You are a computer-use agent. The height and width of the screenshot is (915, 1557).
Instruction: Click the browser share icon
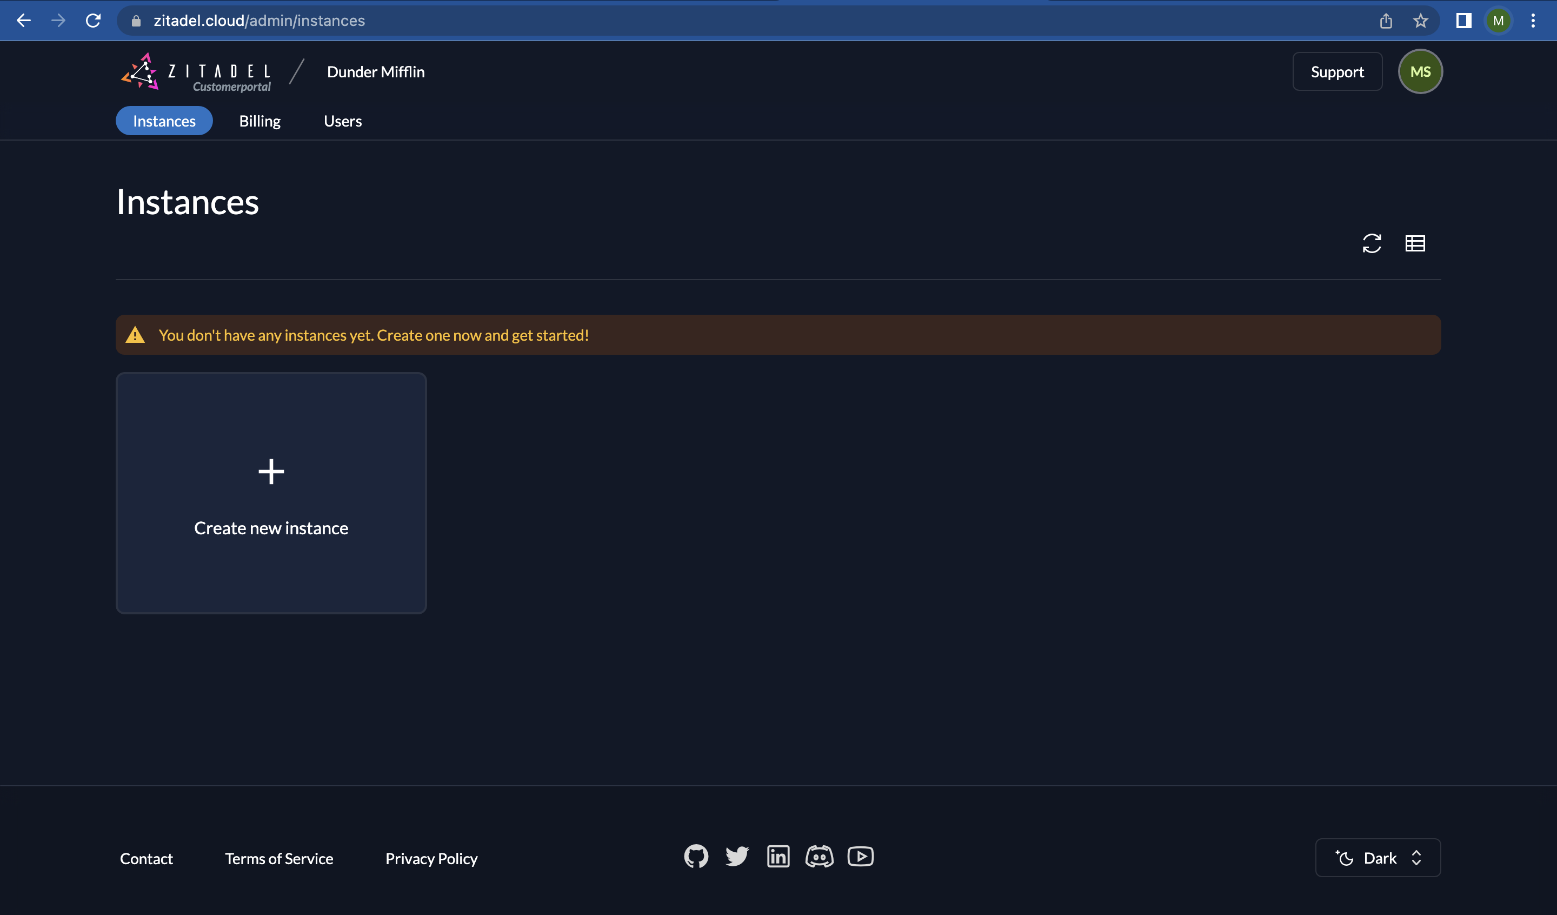[1386, 21]
